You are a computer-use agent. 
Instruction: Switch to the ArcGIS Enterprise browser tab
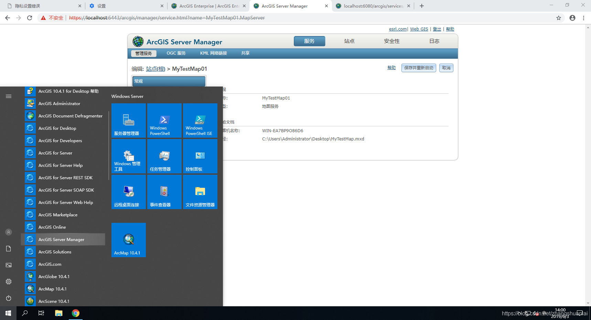tap(208, 6)
